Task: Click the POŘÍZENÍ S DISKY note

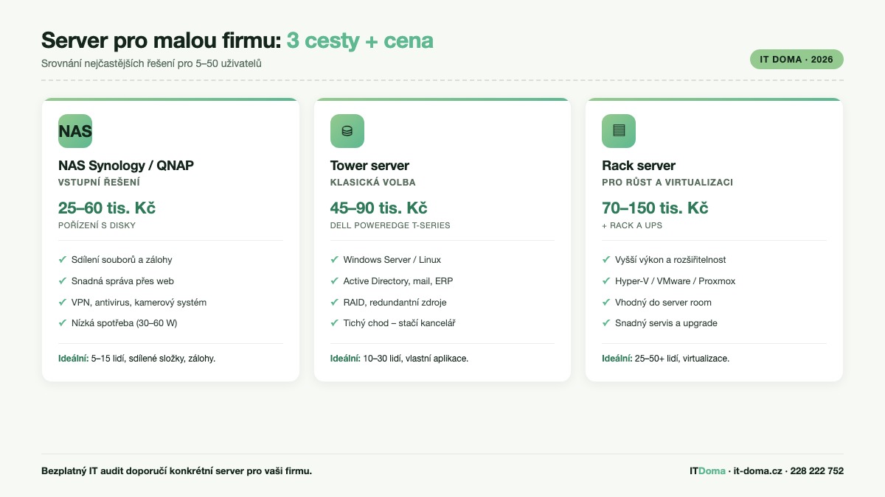Action: point(97,226)
